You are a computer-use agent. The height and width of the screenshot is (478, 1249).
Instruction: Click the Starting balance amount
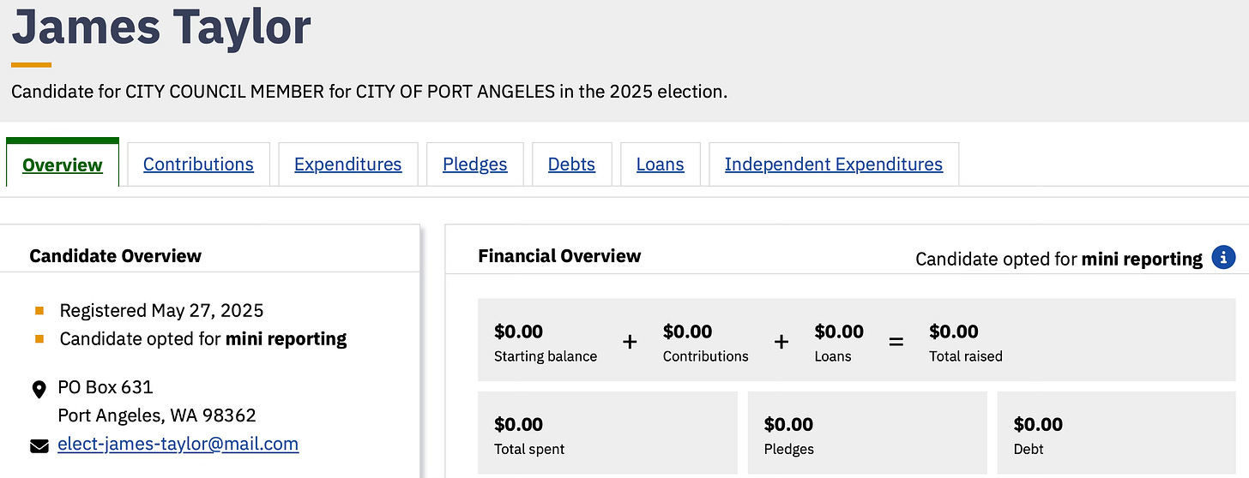[519, 332]
